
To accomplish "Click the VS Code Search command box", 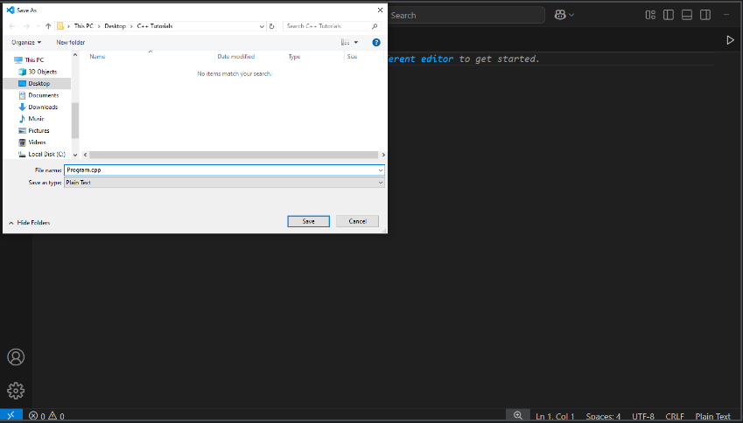I will (x=466, y=15).
